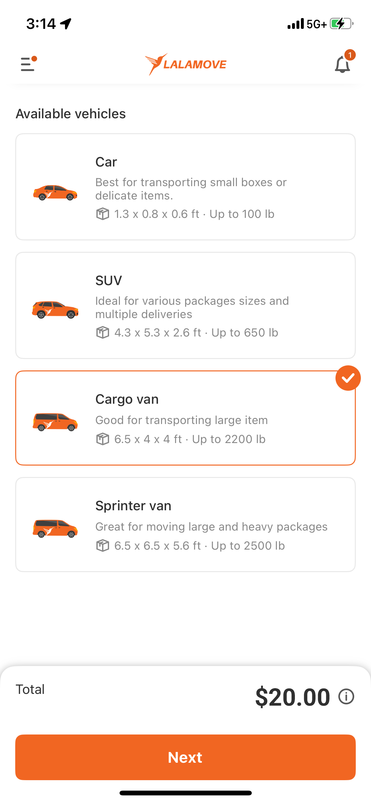Toggle the orange checkmark on Cargo van
The image size is (371, 803).
tap(348, 378)
